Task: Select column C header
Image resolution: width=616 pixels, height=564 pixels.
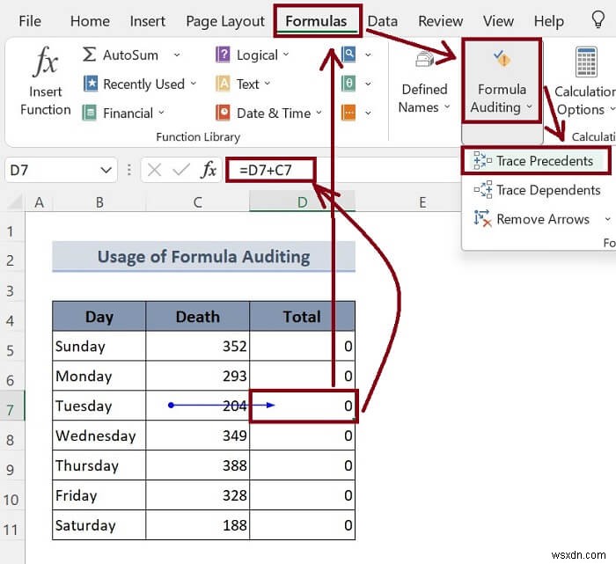Action: 198,202
